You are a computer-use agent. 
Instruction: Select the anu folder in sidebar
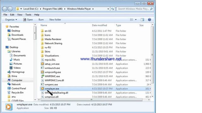14,97
